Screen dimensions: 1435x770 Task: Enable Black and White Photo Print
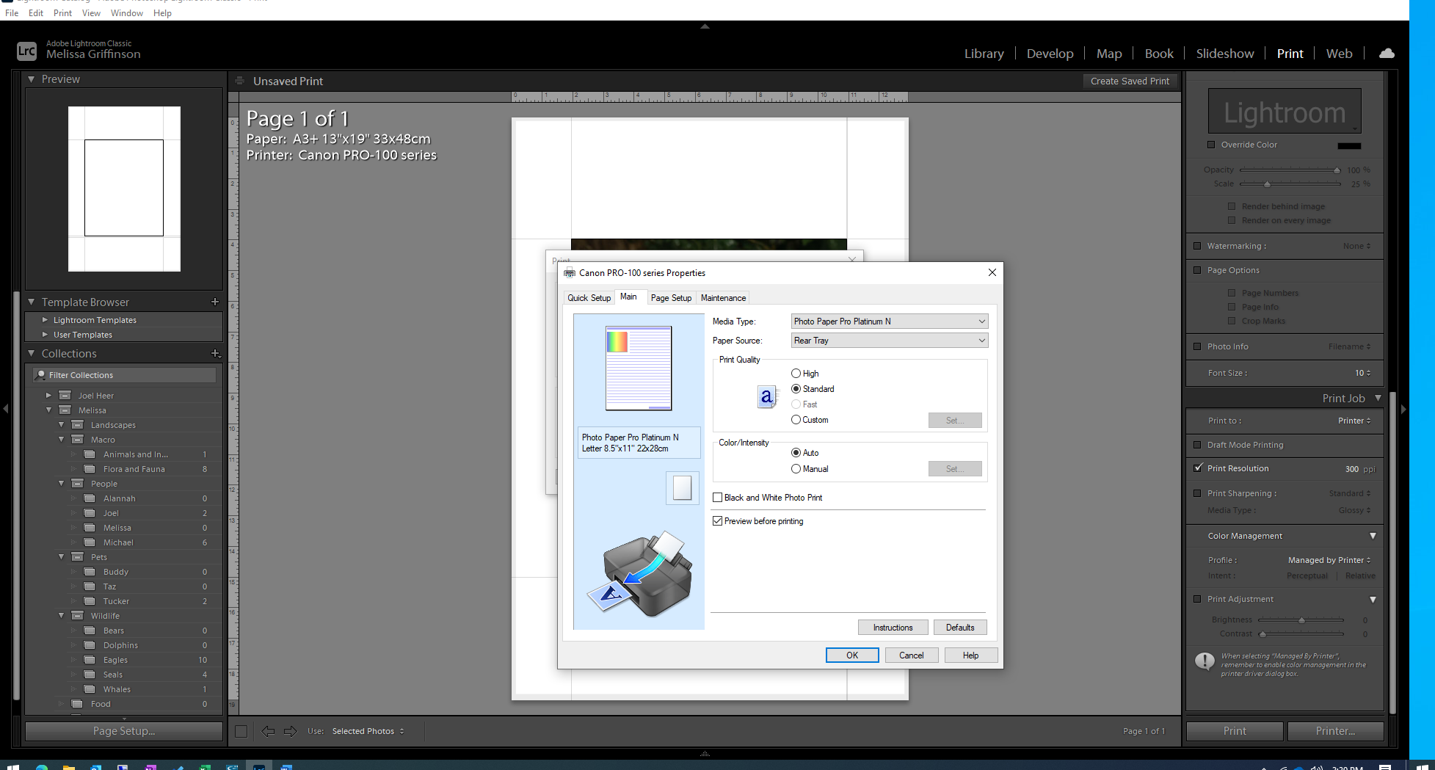click(x=718, y=498)
